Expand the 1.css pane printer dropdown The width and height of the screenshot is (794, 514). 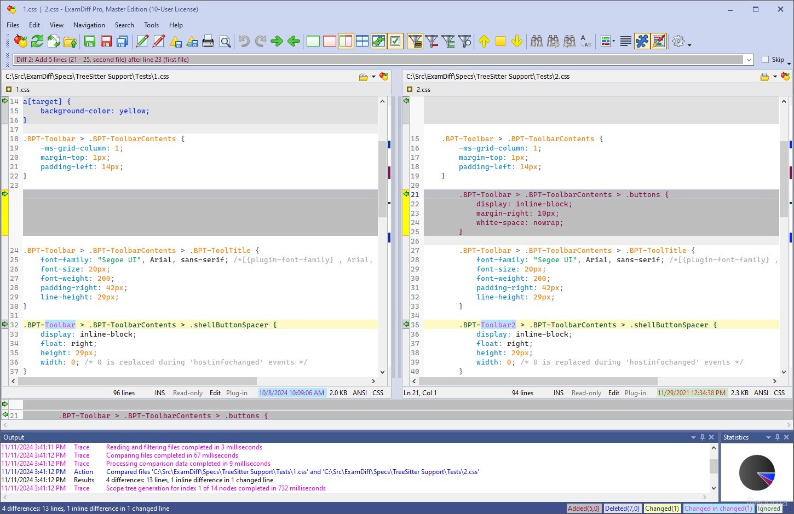pos(373,77)
